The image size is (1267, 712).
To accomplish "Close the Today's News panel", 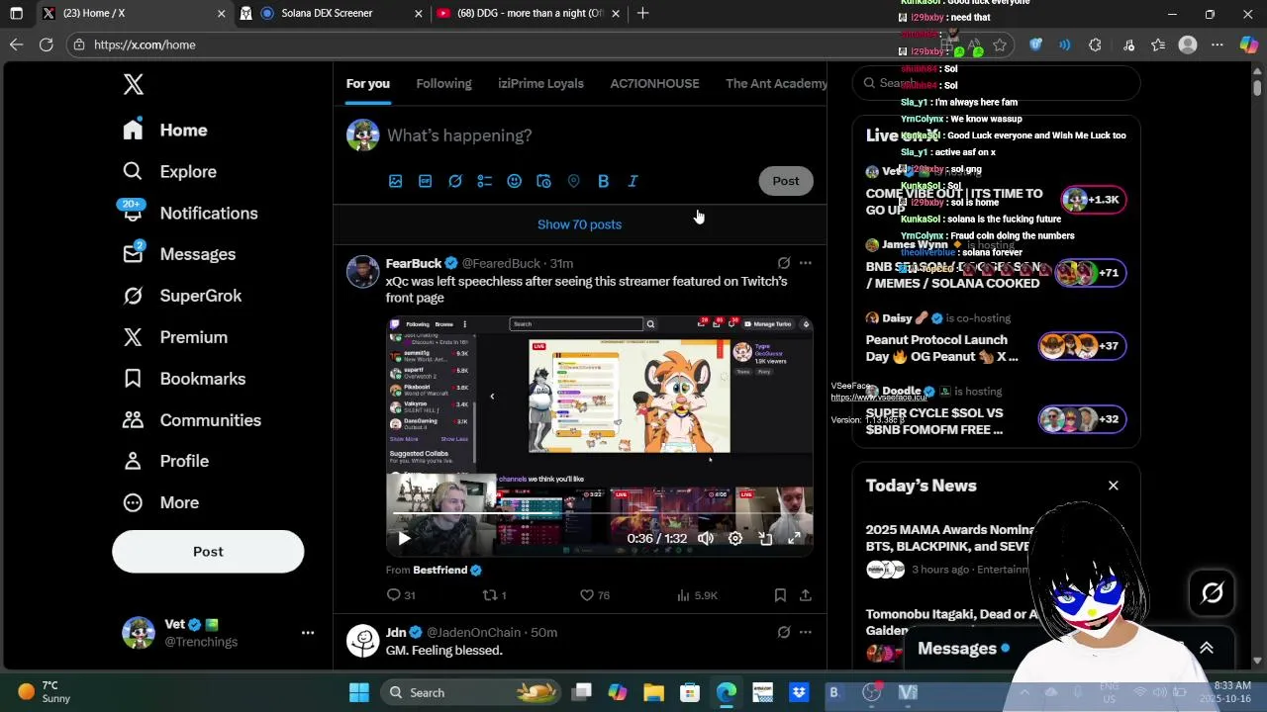I will tap(1114, 486).
